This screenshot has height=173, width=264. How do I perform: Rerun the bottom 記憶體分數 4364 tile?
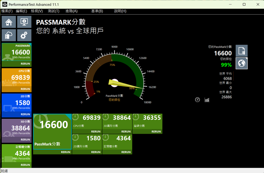[126, 152]
